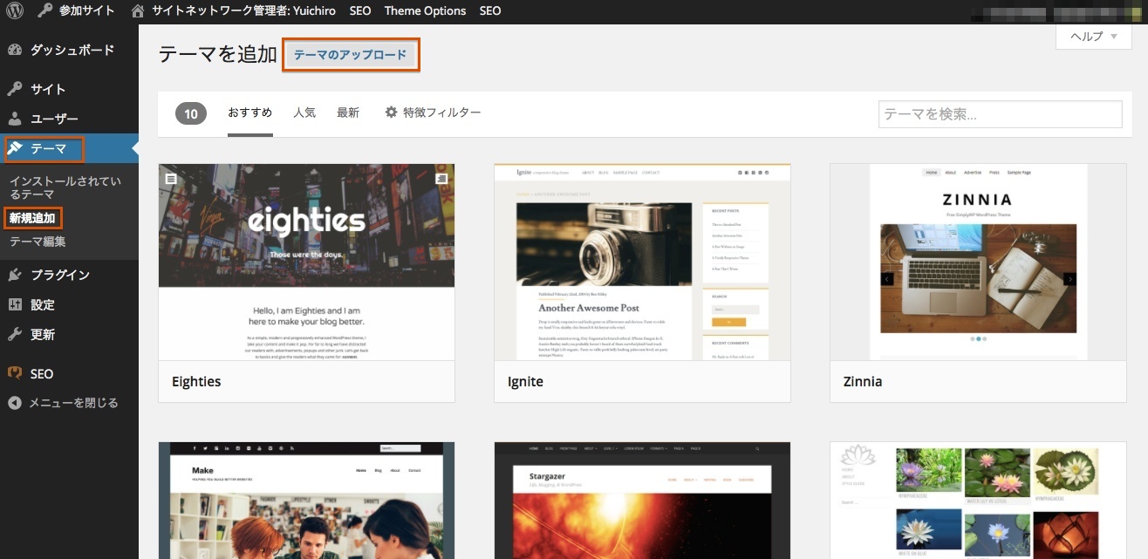The image size is (1148, 559).
Task: Open the 設定 sidebar menu
Action: click(42, 304)
